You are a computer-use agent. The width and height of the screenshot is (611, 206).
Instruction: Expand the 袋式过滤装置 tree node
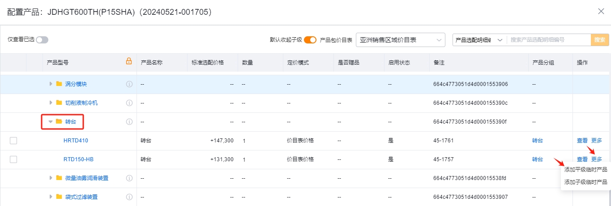51,197
